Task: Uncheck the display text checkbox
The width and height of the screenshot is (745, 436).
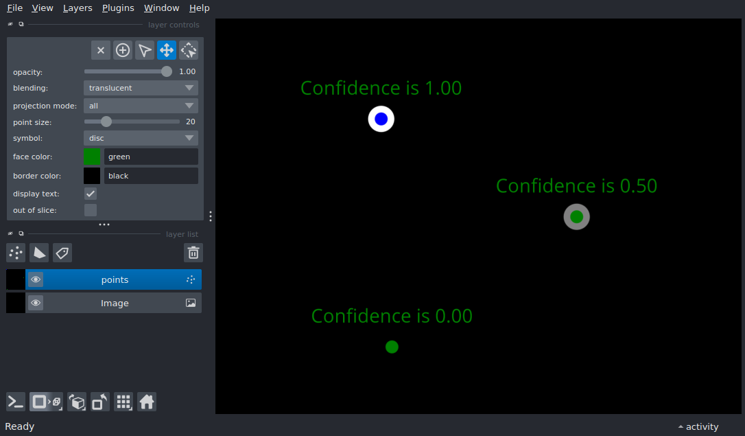Action: point(91,194)
